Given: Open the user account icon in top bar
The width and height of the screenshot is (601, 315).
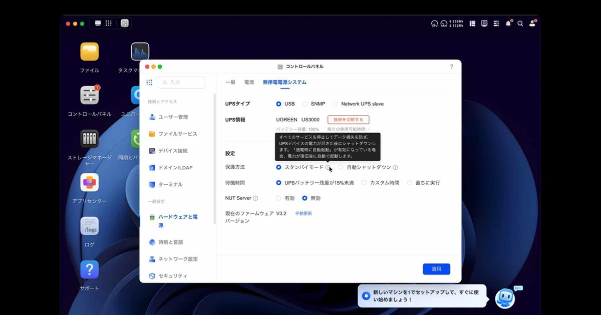Looking at the screenshot, I should click(x=532, y=24).
